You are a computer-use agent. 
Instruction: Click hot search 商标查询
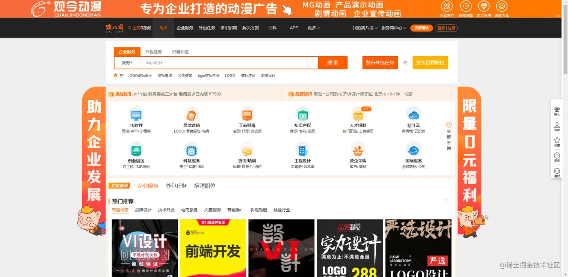pyautogui.click(x=165, y=76)
